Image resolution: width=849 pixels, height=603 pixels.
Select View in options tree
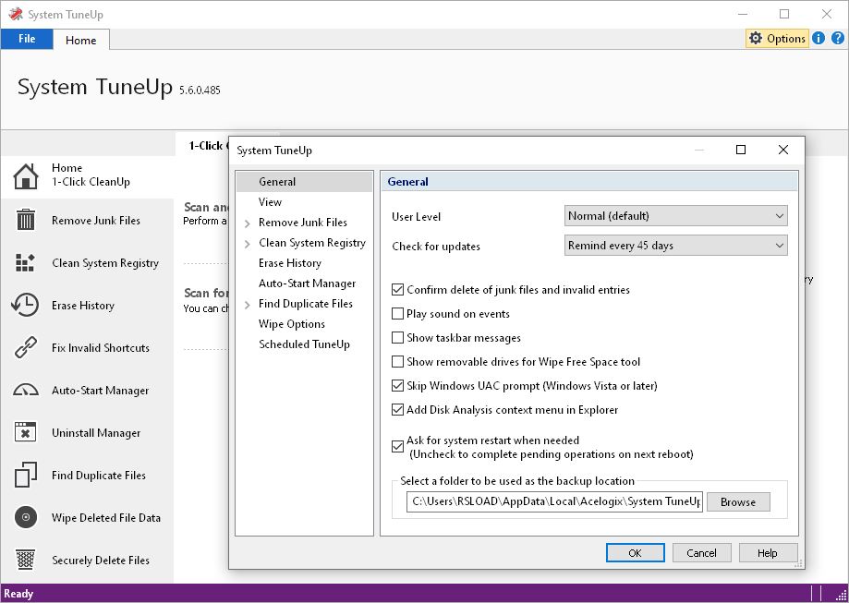click(270, 202)
